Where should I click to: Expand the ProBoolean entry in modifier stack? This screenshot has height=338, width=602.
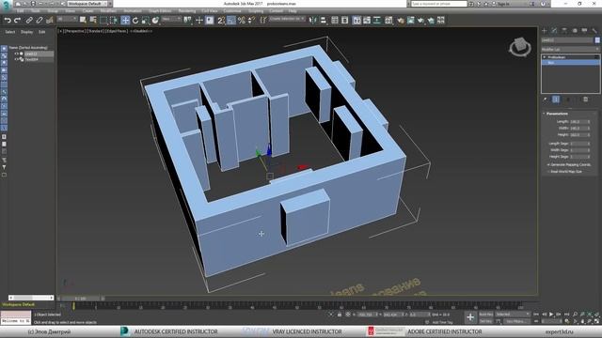pyautogui.click(x=545, y=57)
